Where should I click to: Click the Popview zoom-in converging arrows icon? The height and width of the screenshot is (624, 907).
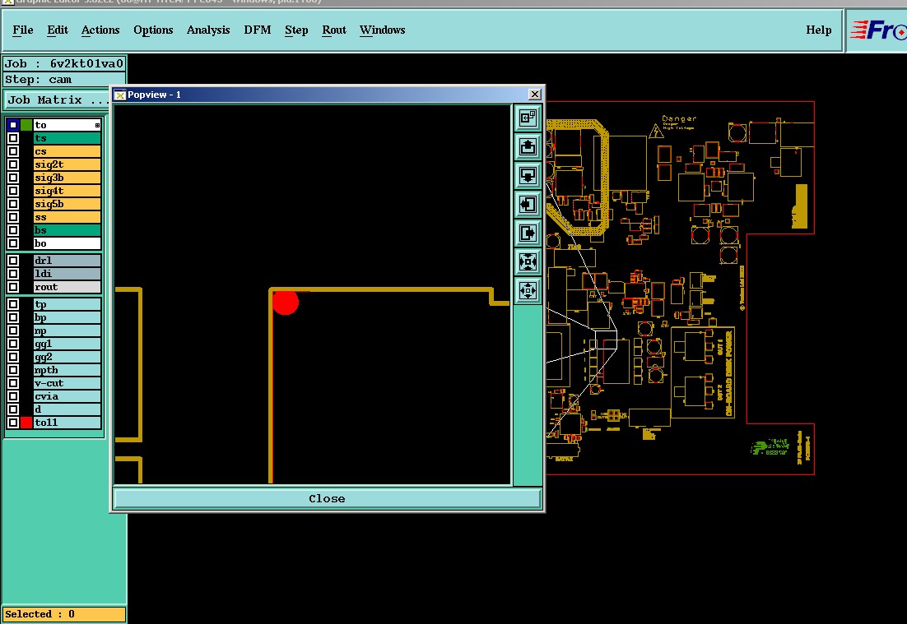528,261
